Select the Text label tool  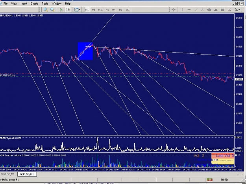202,10
